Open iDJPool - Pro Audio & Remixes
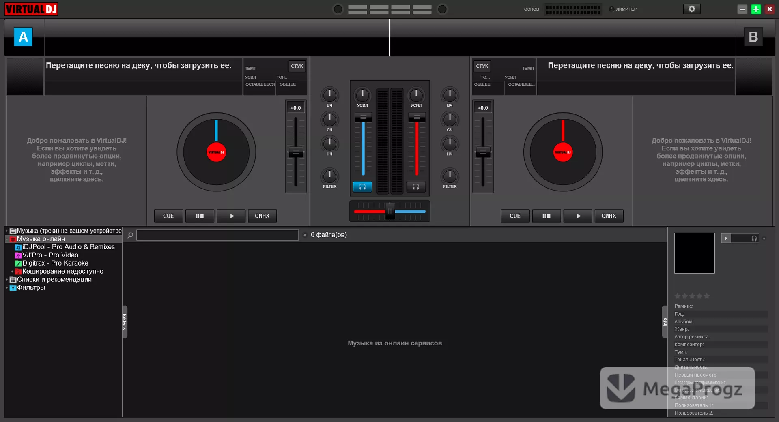The width and height of the screenshot is (779, 422). (68, 247)
